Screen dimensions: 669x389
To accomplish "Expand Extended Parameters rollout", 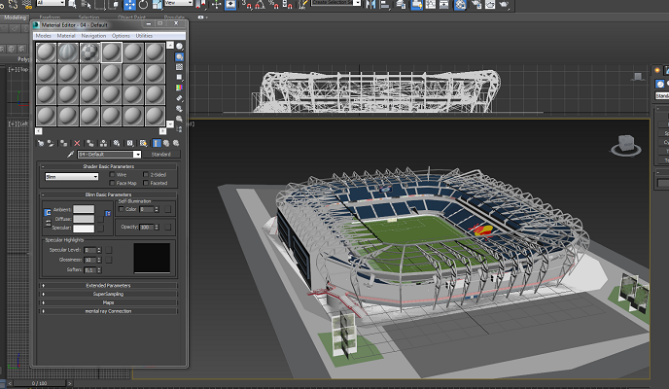I will [x=108, y=285].
